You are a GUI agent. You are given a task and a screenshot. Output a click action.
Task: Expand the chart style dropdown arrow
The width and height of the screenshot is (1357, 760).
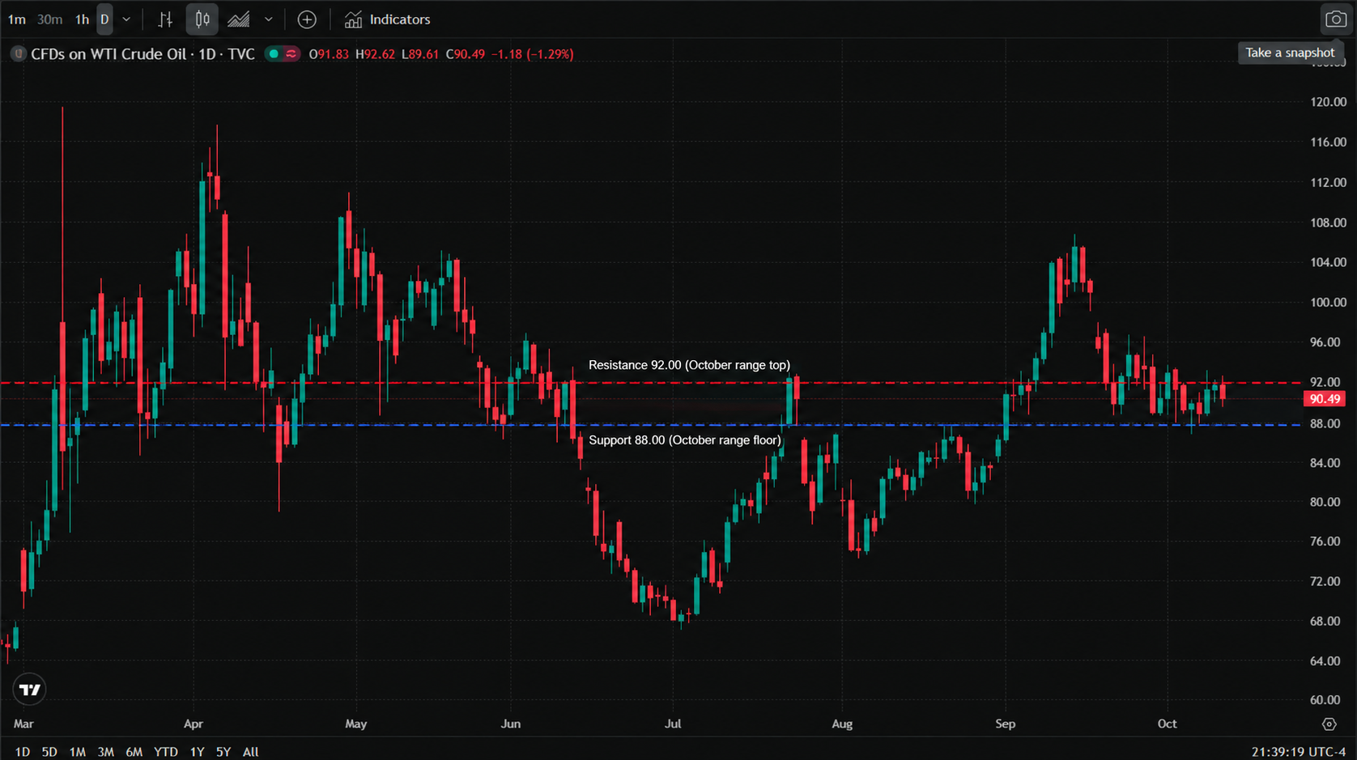(x=269, y=19)
